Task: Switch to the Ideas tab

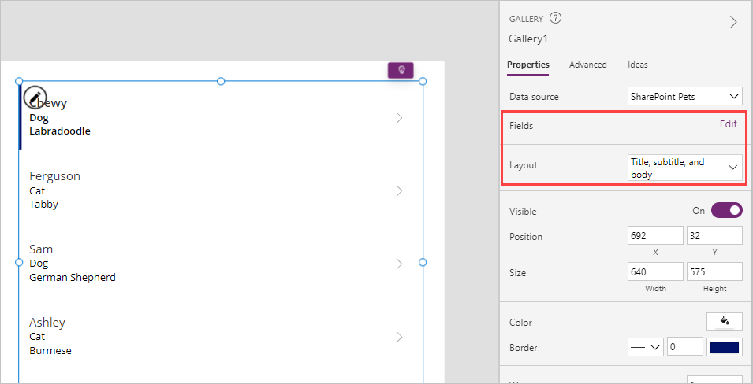Action: point(637,65)
